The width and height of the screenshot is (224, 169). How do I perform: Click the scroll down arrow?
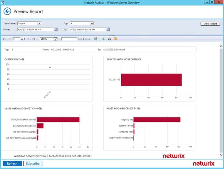pyautogui.click(x=221, y=155)
